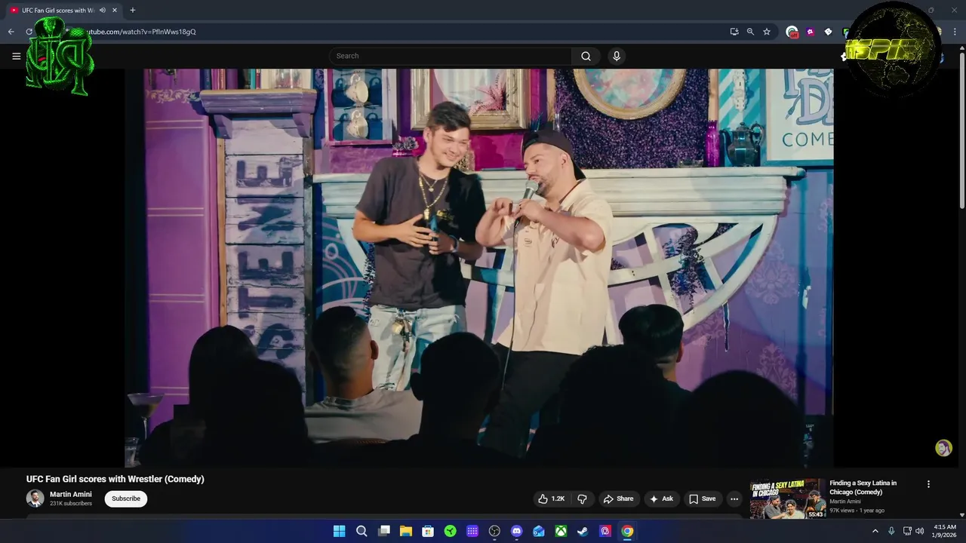Open the Xbox app from the taskbar
966x543 pixels.
tap(561, 531)
